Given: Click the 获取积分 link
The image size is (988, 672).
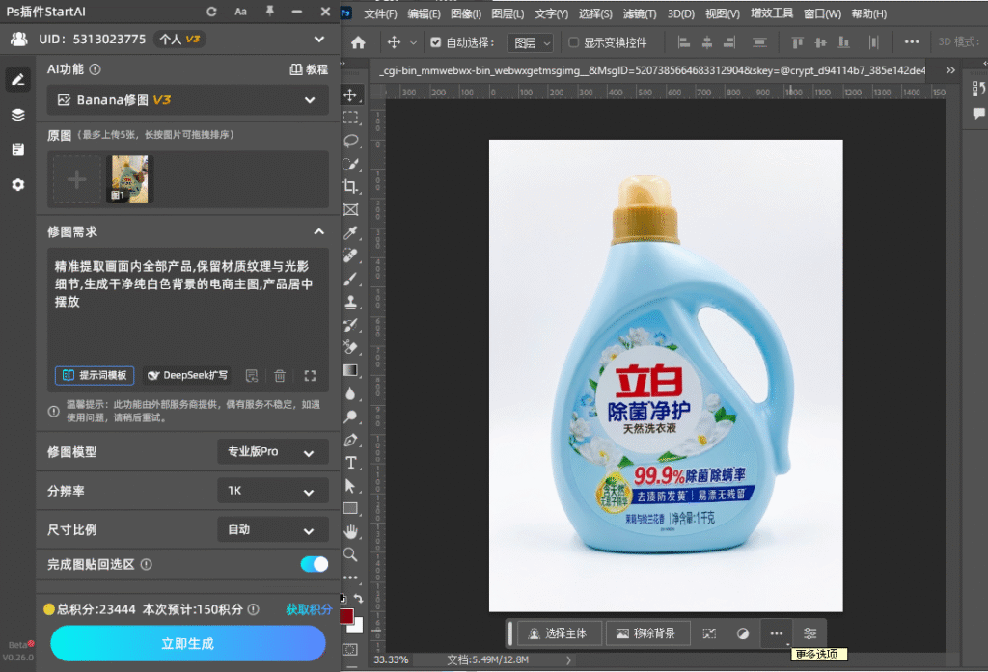Looking at the screenshot, I should (x=309, y=609).
